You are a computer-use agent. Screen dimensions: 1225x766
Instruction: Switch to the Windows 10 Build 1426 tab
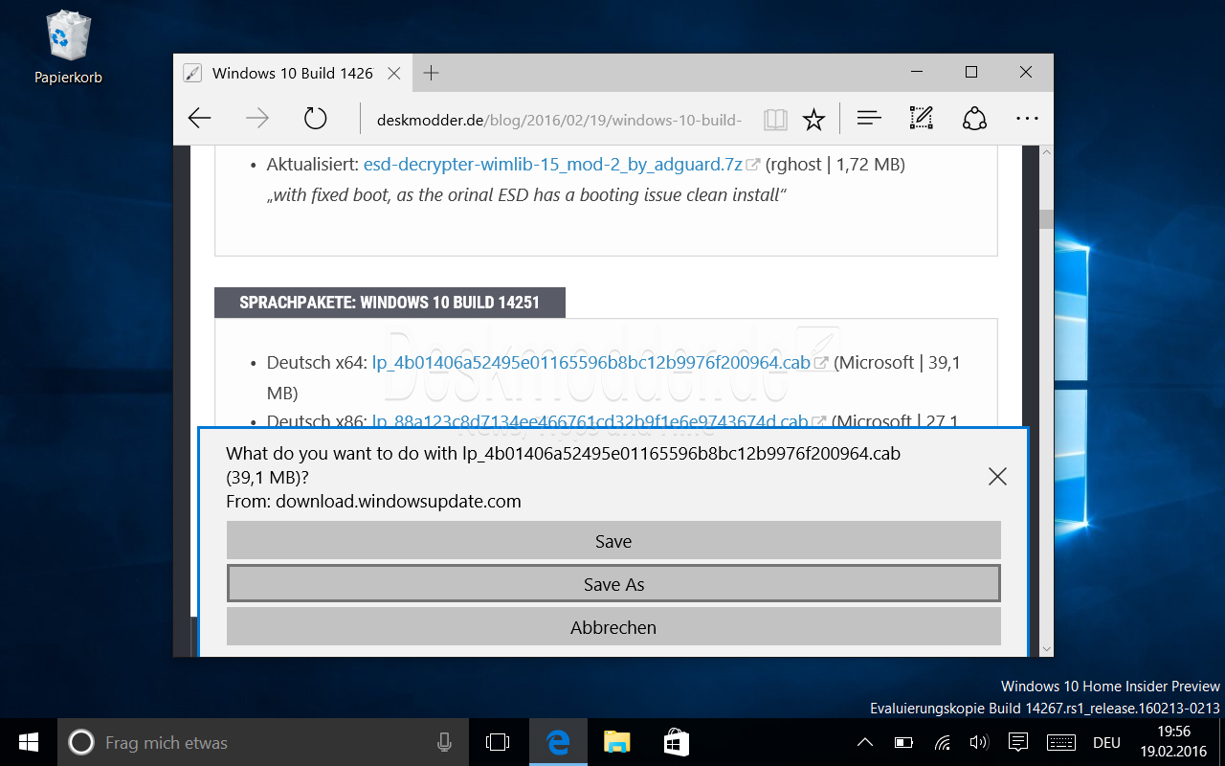pos(292,73)
